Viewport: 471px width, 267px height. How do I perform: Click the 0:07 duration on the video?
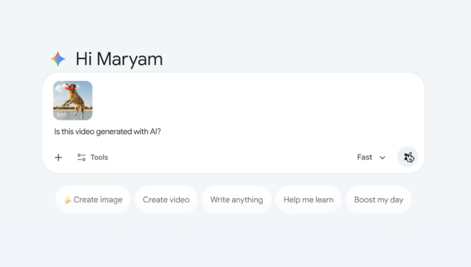(61, 115)
